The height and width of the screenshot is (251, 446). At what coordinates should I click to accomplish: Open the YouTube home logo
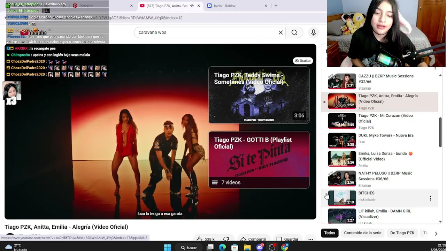pyautogui.click(x=33, y=32)
